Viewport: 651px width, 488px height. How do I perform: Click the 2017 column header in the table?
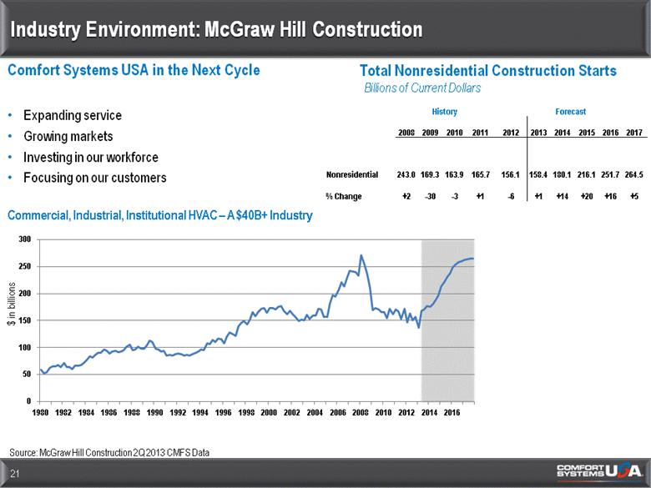(x=634, y=133)
